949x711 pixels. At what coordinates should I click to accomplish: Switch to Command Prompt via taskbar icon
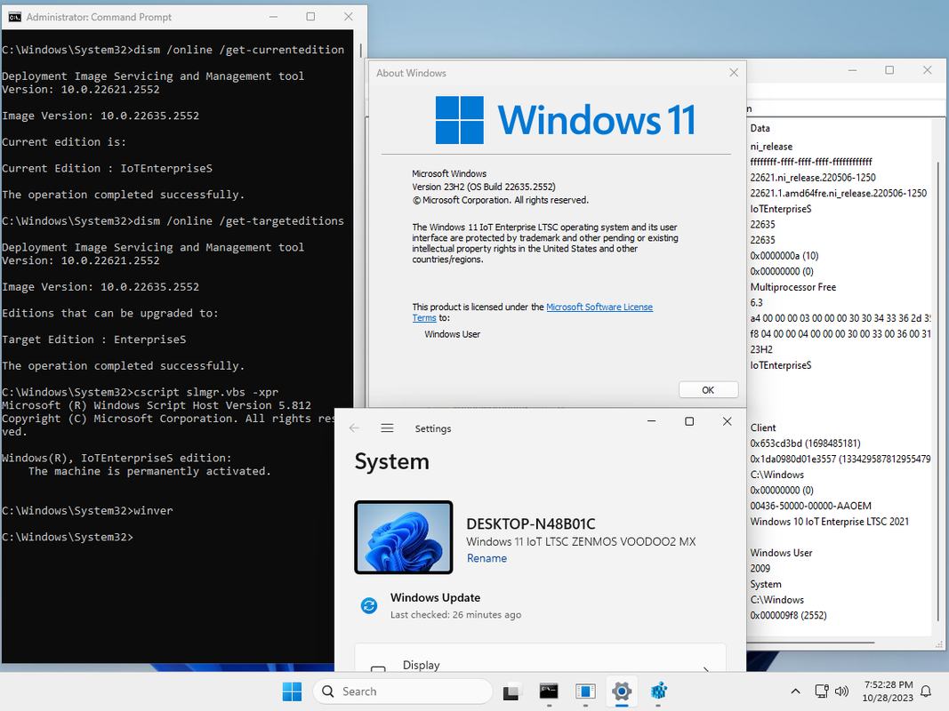tap(549, 691)
